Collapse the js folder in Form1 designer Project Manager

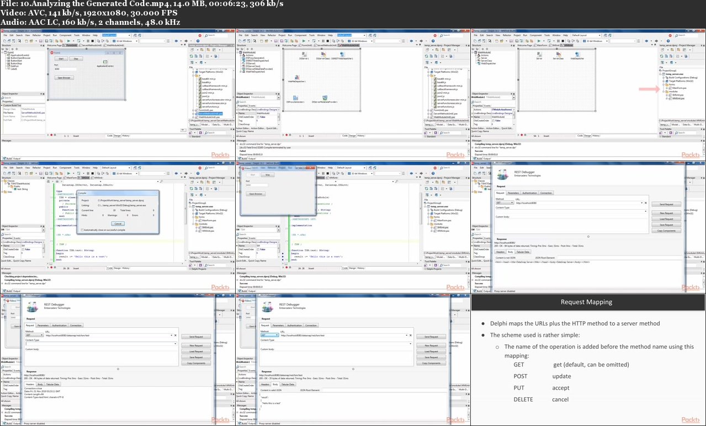click(193, 76)
